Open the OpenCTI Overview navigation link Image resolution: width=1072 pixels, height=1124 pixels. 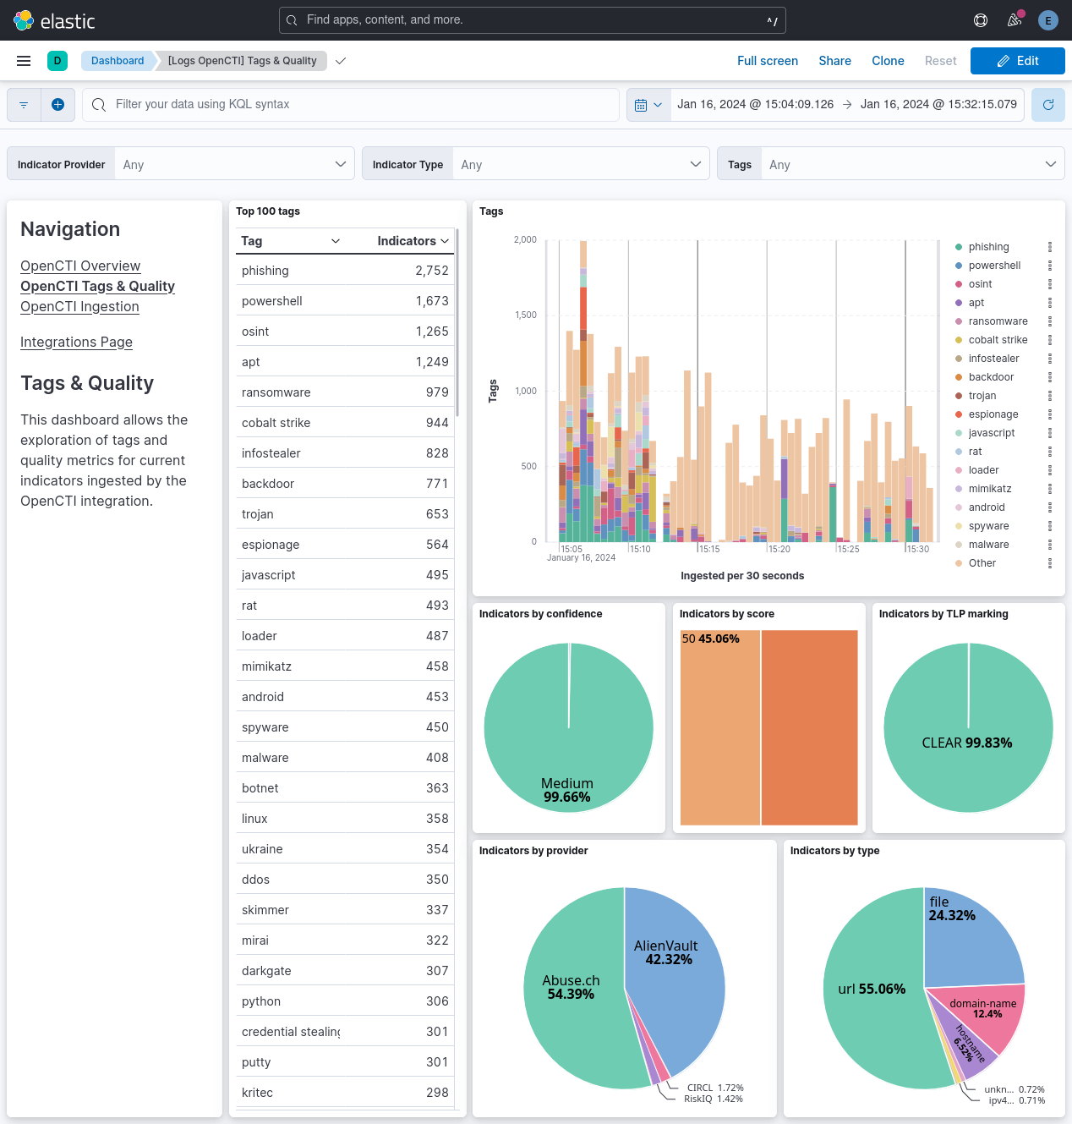tap(79, 266)
